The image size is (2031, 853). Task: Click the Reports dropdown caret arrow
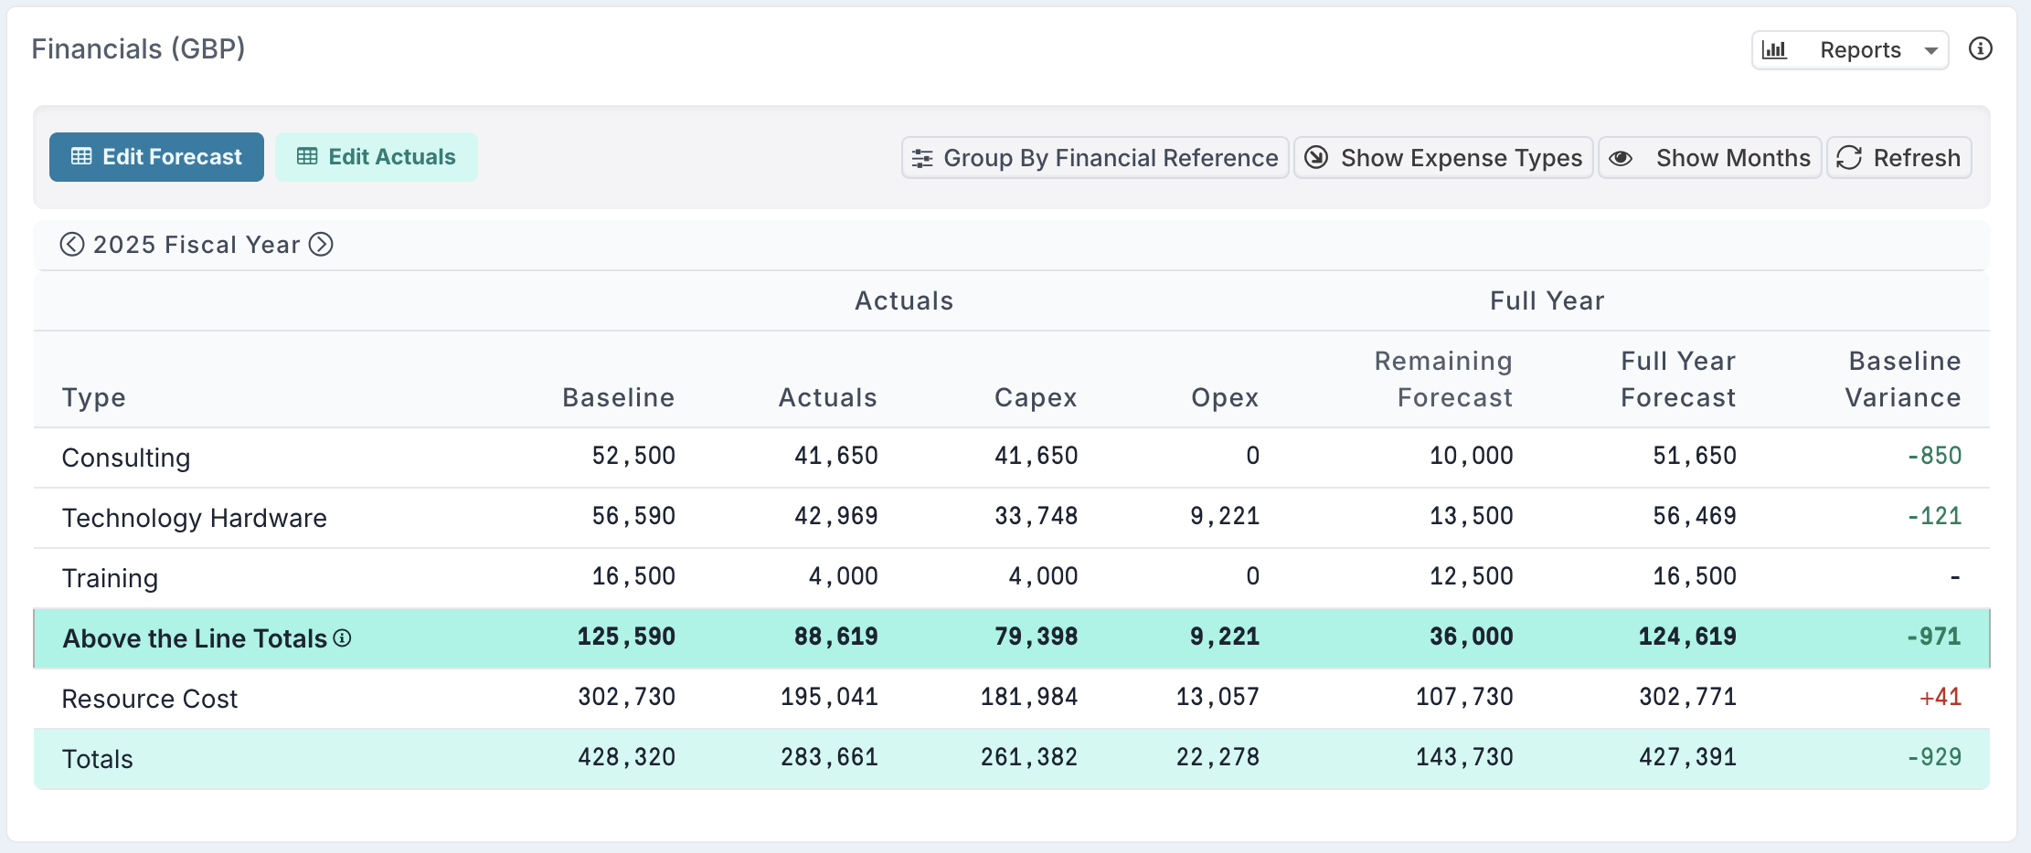click(1930, 51)
